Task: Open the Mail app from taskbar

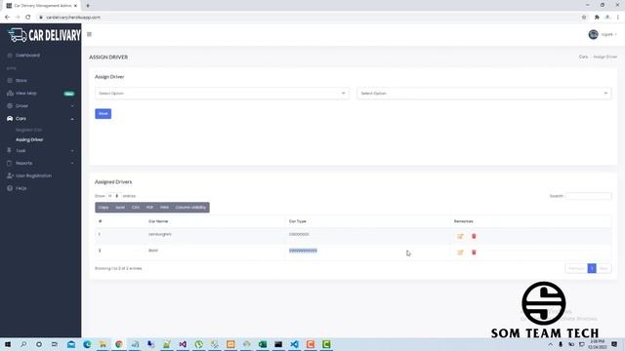Action: 71,344
